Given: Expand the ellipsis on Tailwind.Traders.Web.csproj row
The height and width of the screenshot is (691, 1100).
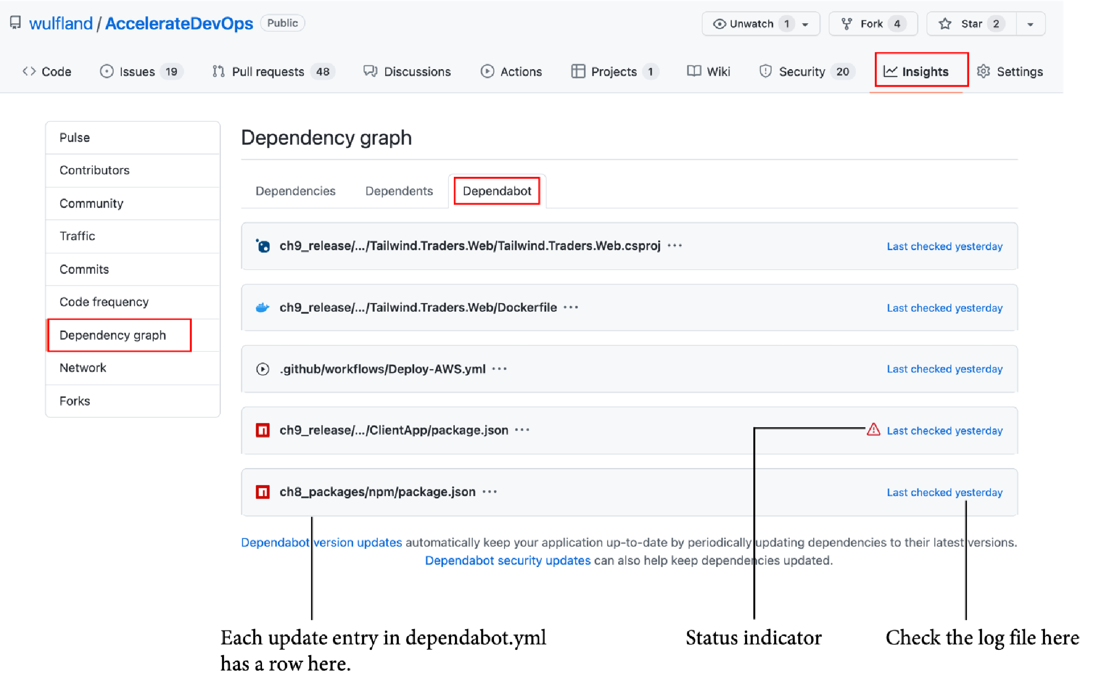Looking at the screenshot, I should tap(675, 246).
